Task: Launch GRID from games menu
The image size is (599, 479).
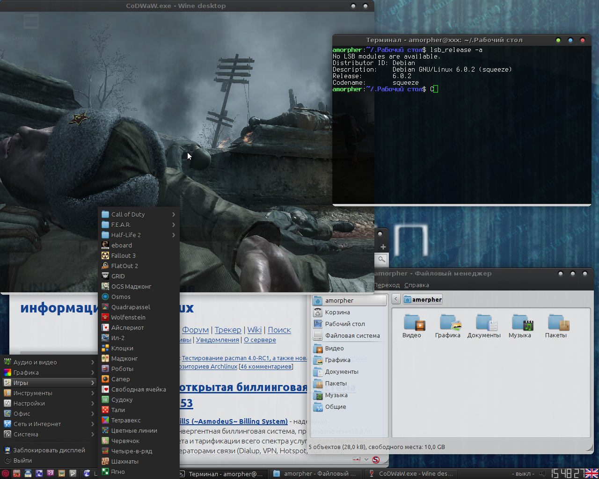Action: (x=139, y=276)
